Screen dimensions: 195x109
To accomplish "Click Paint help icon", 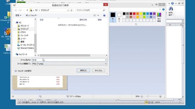I will click(x=163, y=9).
